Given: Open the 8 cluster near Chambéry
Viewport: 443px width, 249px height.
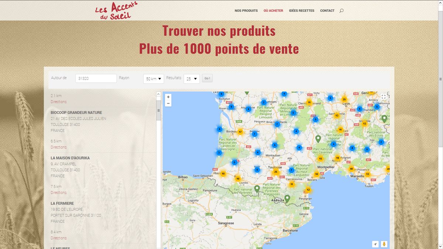Looking at the screenshot, I should click(377, 107).
